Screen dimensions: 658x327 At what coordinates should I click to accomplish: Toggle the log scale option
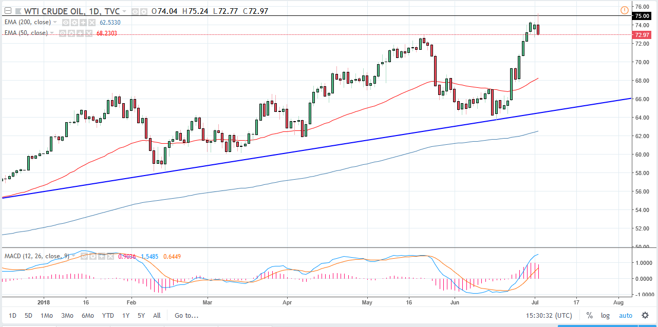pos(606,316)
